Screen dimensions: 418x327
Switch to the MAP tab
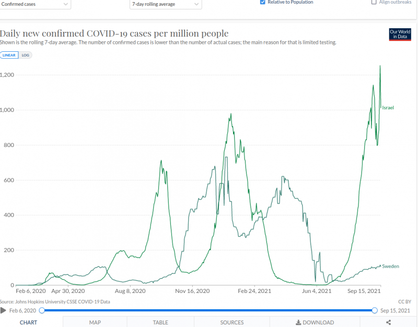coord(95,323)
